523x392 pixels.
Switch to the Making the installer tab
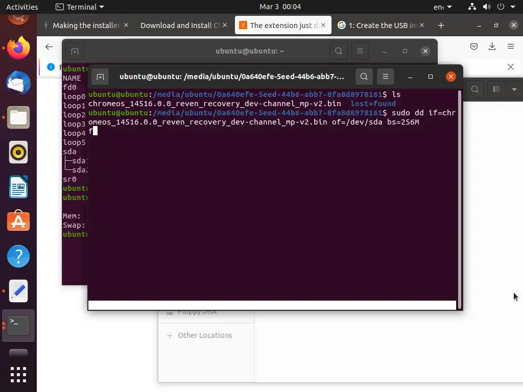[86, 26]
